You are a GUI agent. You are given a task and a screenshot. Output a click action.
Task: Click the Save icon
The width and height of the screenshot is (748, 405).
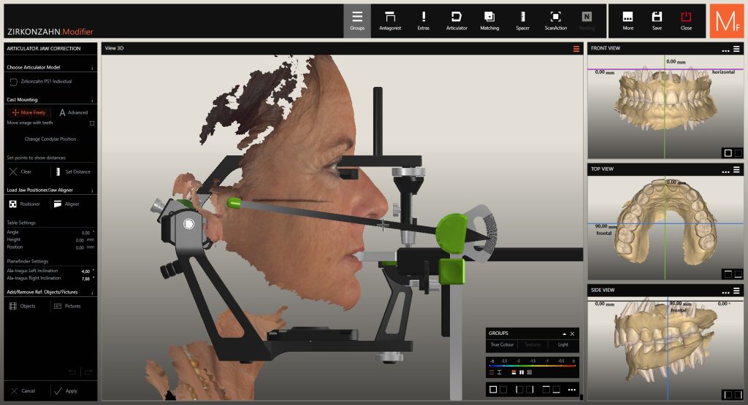point(657,20)
